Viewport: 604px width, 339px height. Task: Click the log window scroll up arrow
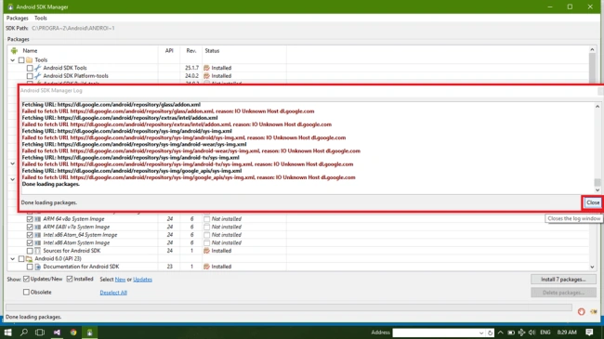(597, 106)
